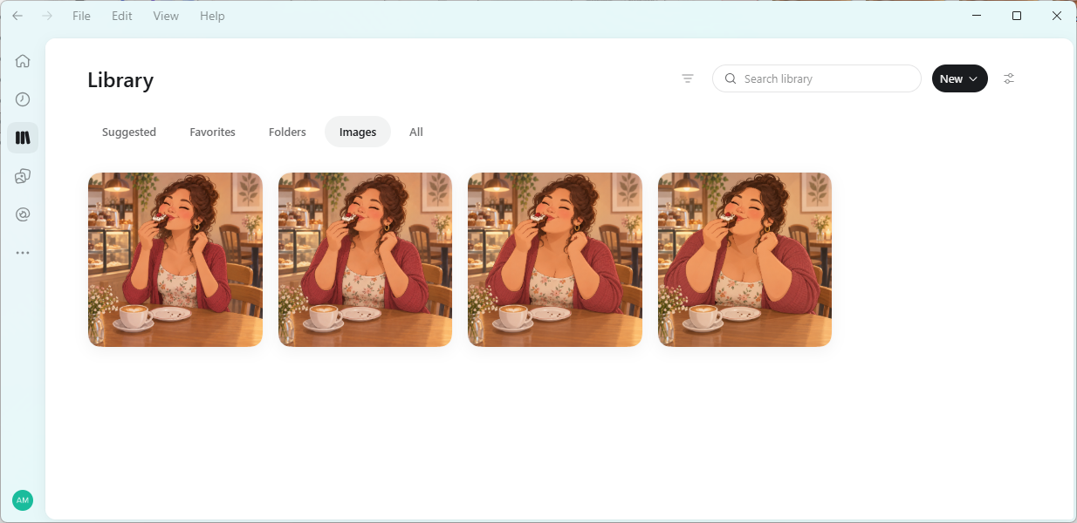Click the magnifier icon in search box

click(x=731, y=78)
